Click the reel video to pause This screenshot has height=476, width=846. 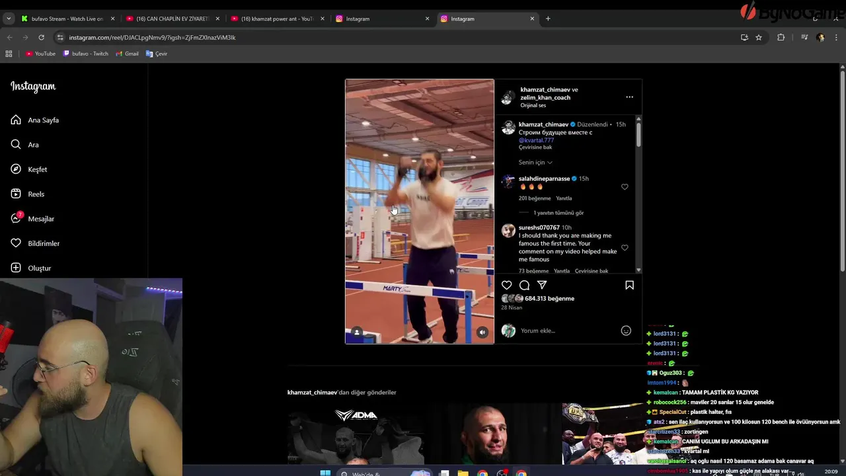click(419, 212)
